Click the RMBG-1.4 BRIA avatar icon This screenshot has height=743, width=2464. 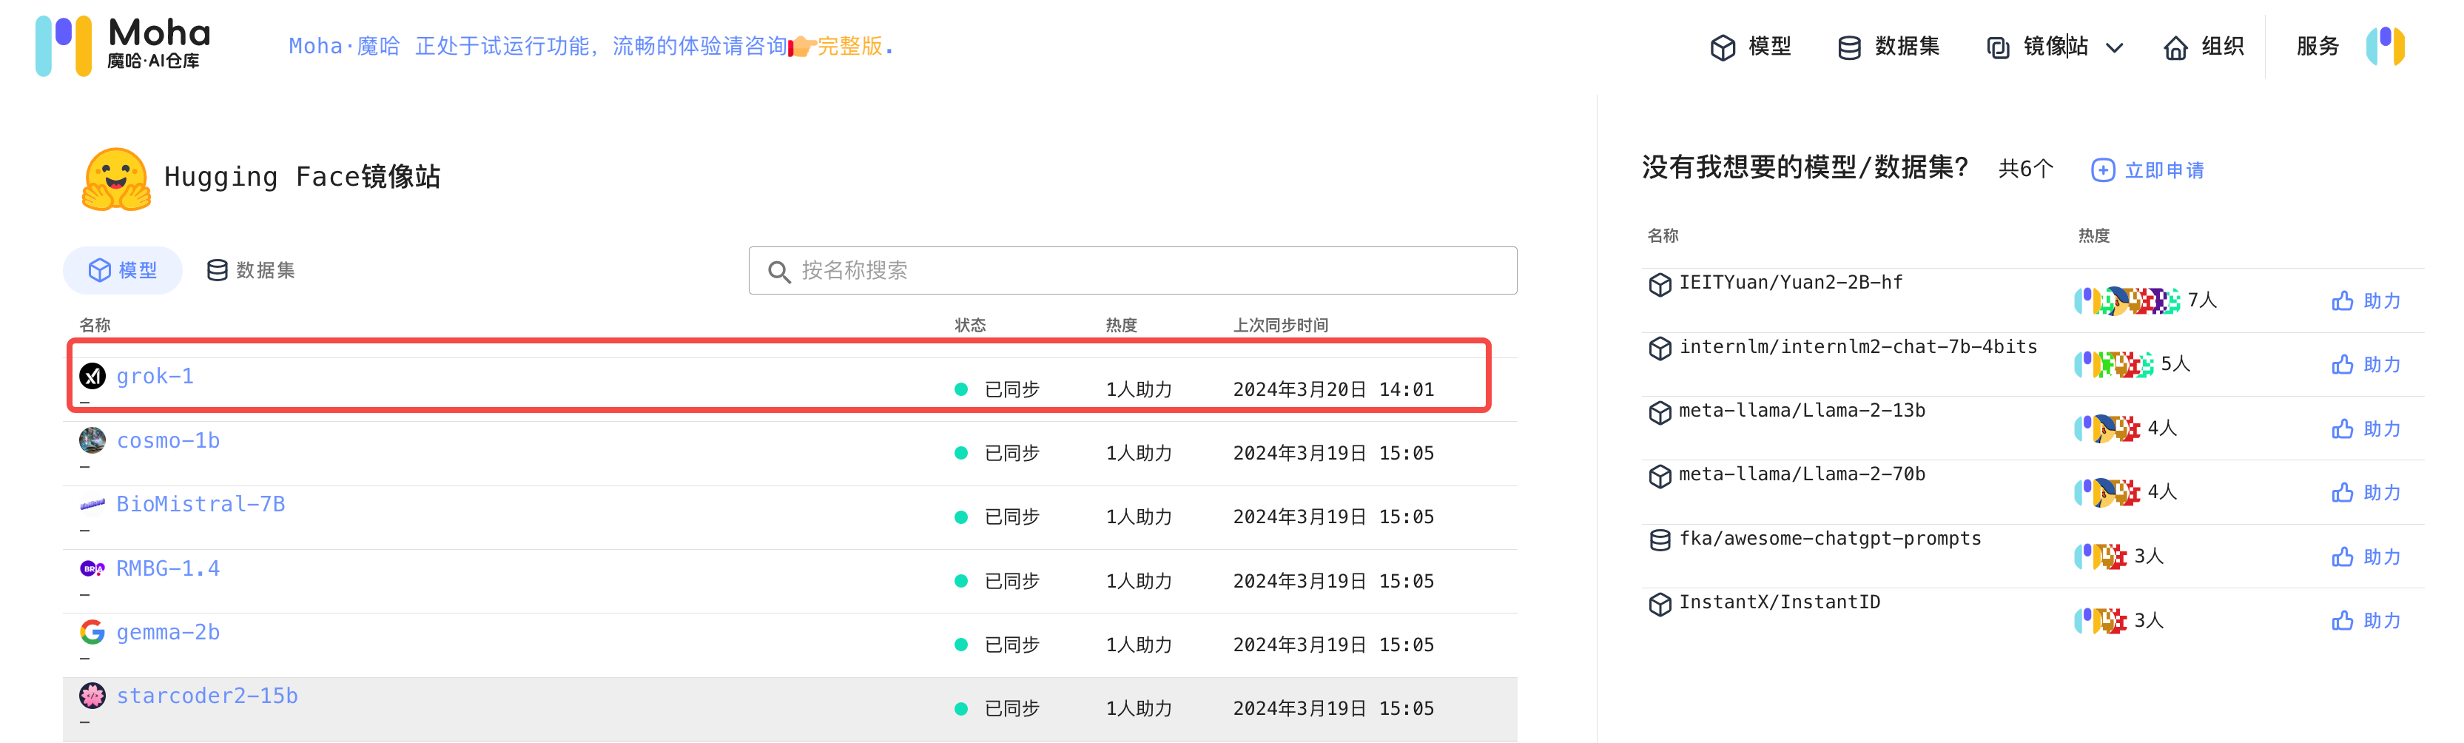point(92,568)
